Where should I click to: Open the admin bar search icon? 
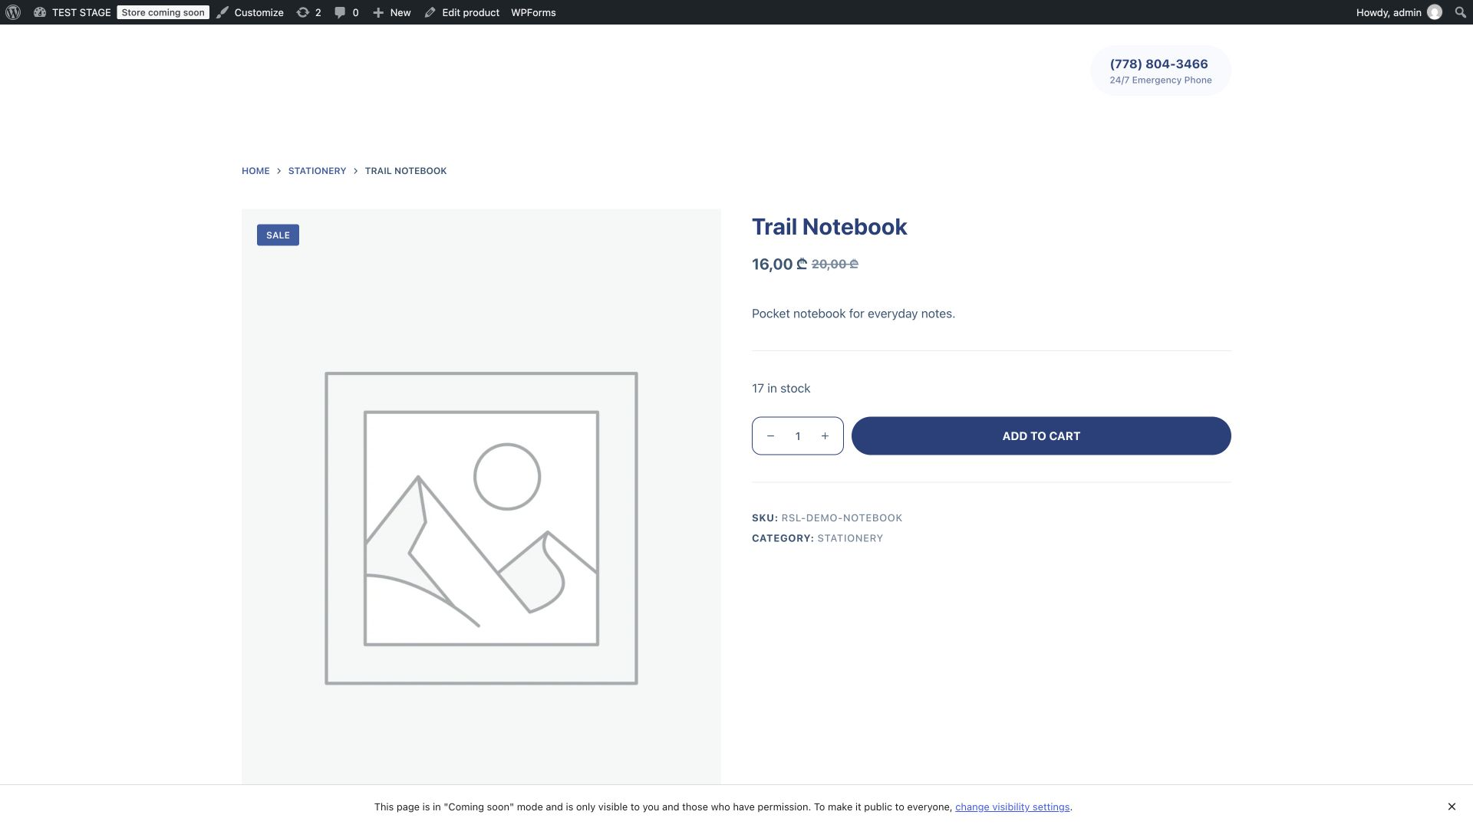point(1460,12)
